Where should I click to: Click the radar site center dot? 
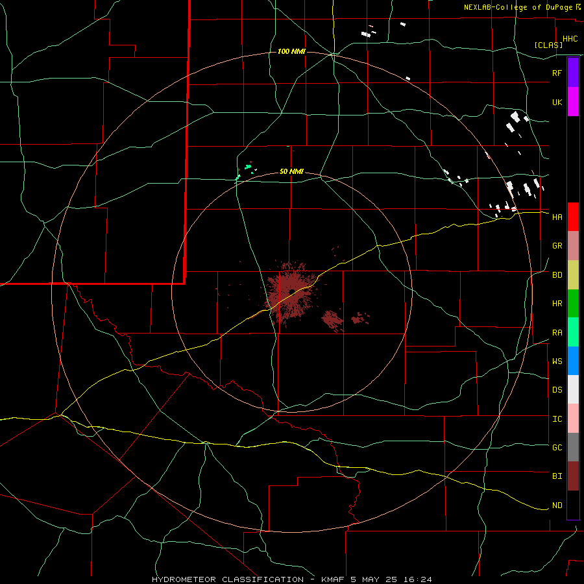tap(292, 291)
